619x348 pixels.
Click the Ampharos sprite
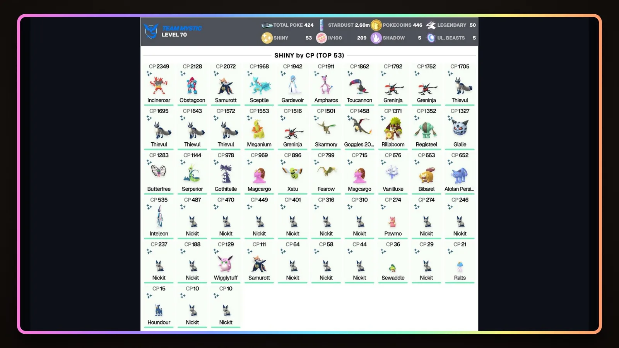pyautogui.click(x=326, y=85)
